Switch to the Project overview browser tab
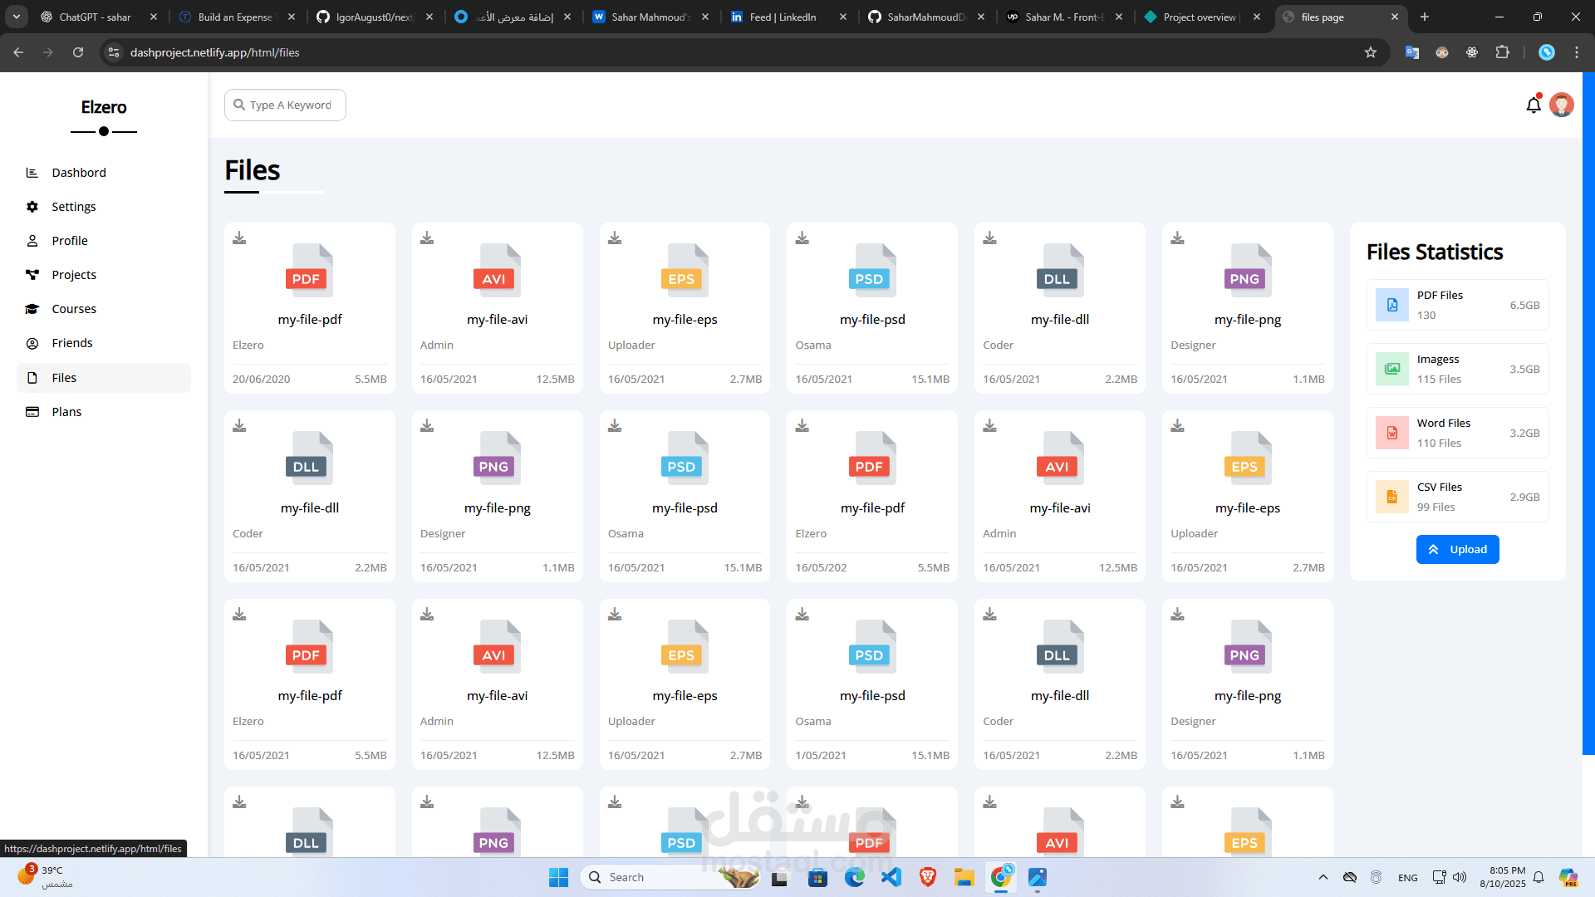This screenshot has width=1595, height=897. (1199, 17)
